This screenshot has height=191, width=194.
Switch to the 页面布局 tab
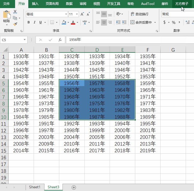click(x=52, y=4)
